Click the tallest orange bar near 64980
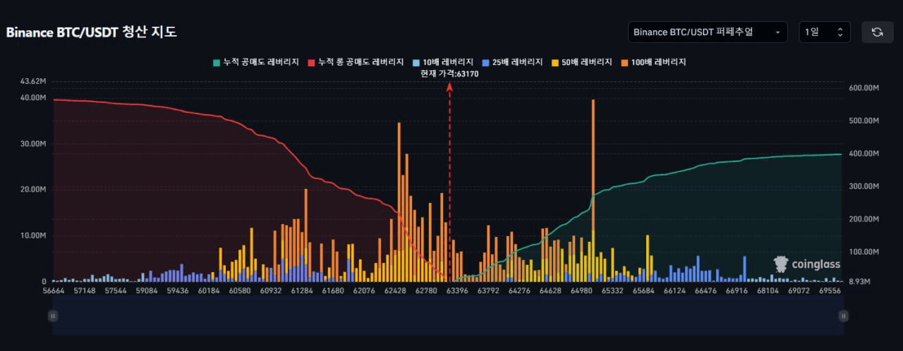Screen dimensions: 903x351 [593, 190]
